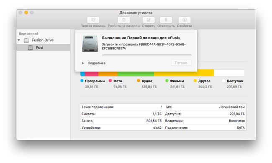The height and width of the screenshot is (163, 272).
Task: Click the Внутренний sidebar header
Action: (28, 33)
